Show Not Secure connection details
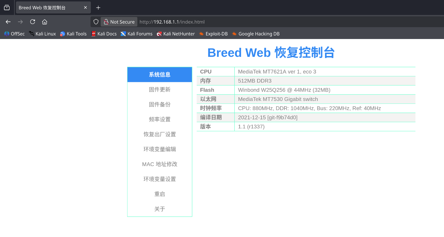The height and width of the screenshot is (237, 444). point(119,22)
